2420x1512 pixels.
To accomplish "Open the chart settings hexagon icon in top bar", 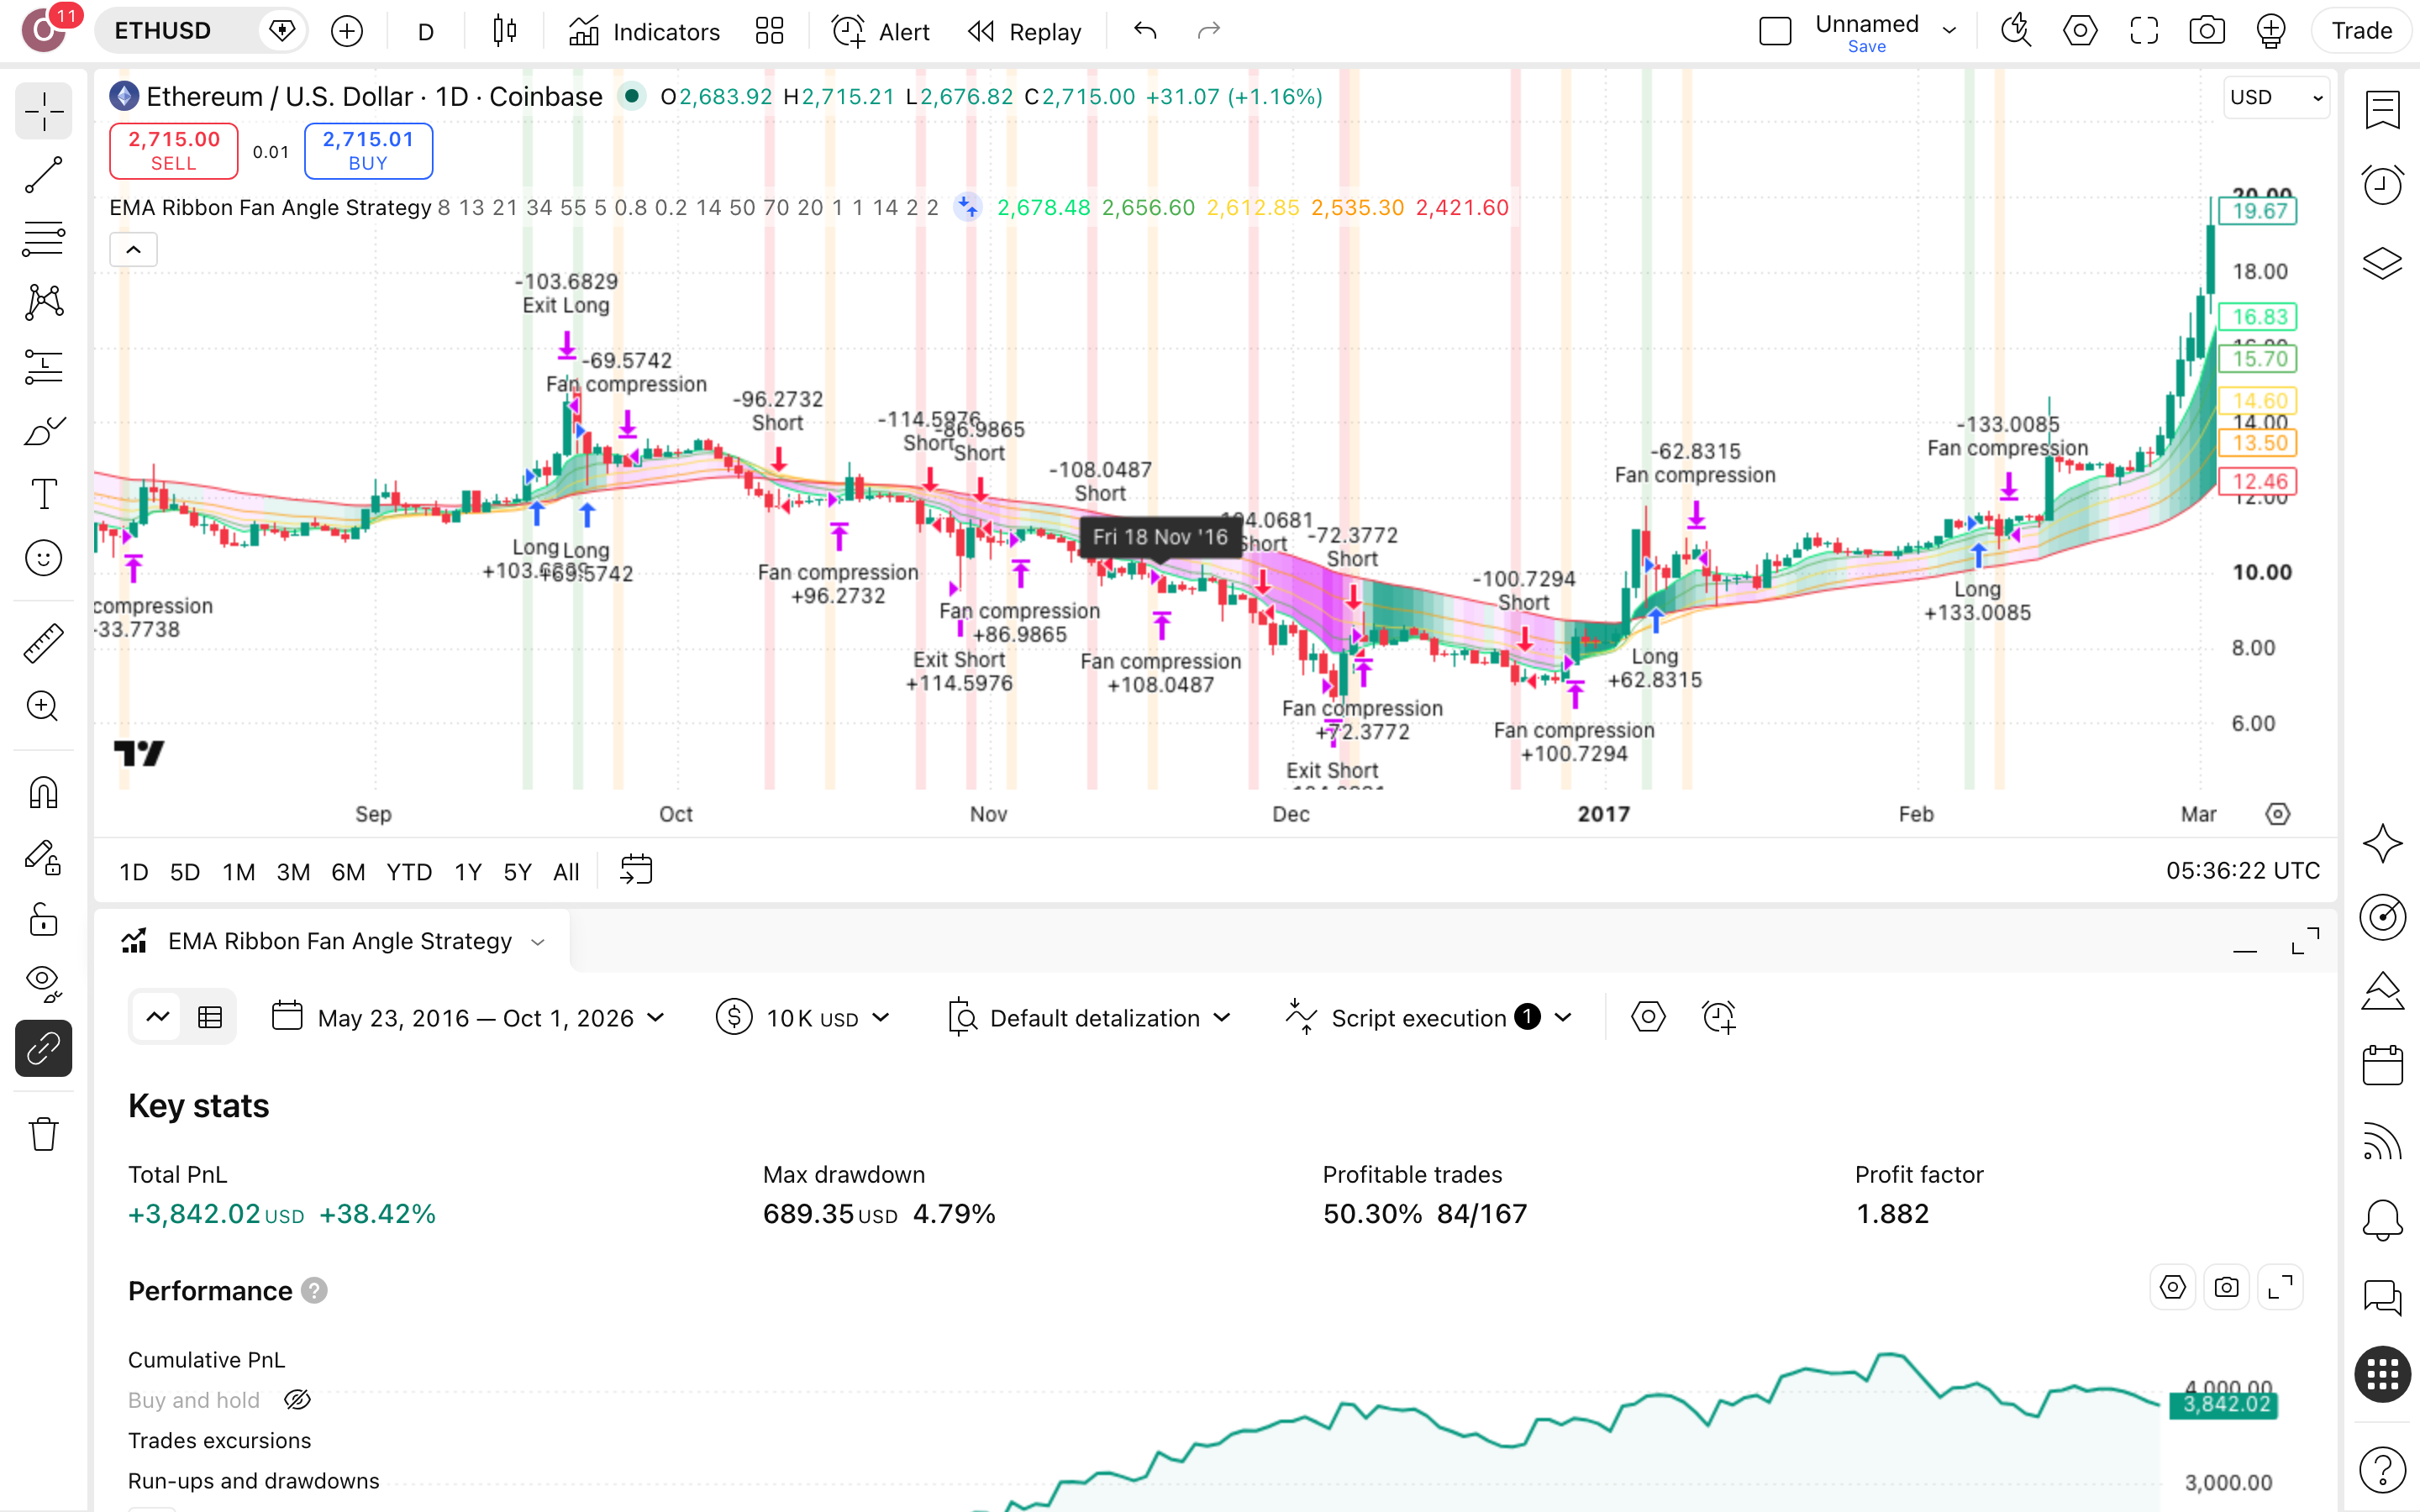I will point(2080,31).
